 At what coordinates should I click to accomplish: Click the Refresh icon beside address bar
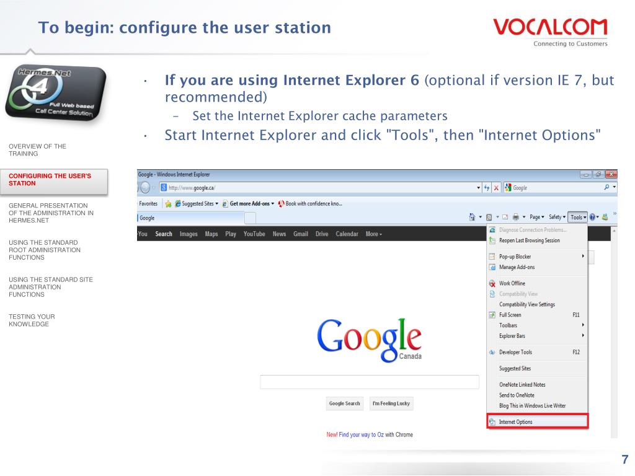pyautogui.click(x=487, y=188)
